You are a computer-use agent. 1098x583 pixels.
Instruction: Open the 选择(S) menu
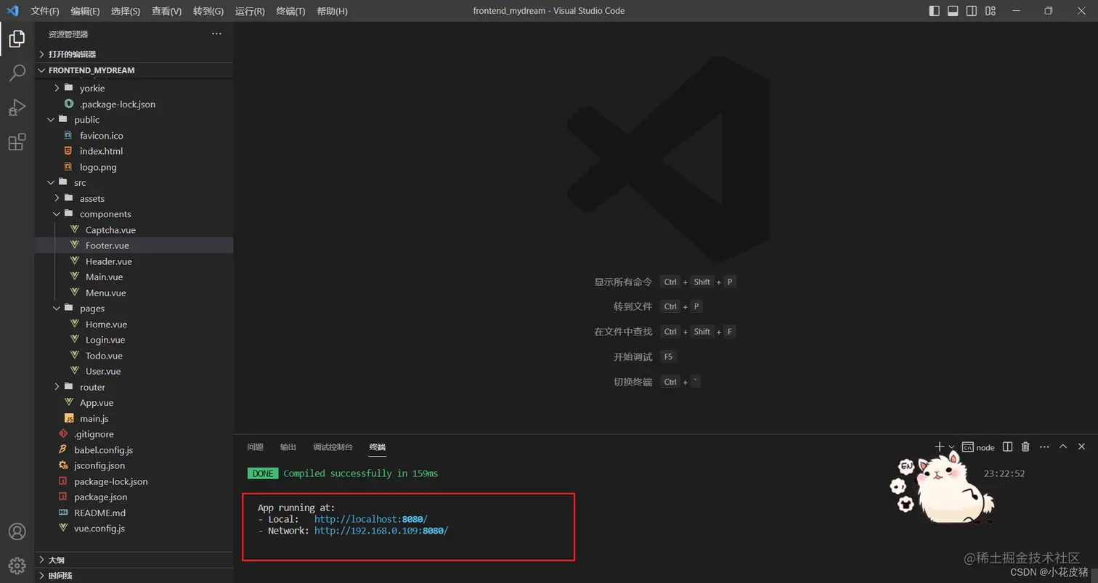tap(126, 11)
